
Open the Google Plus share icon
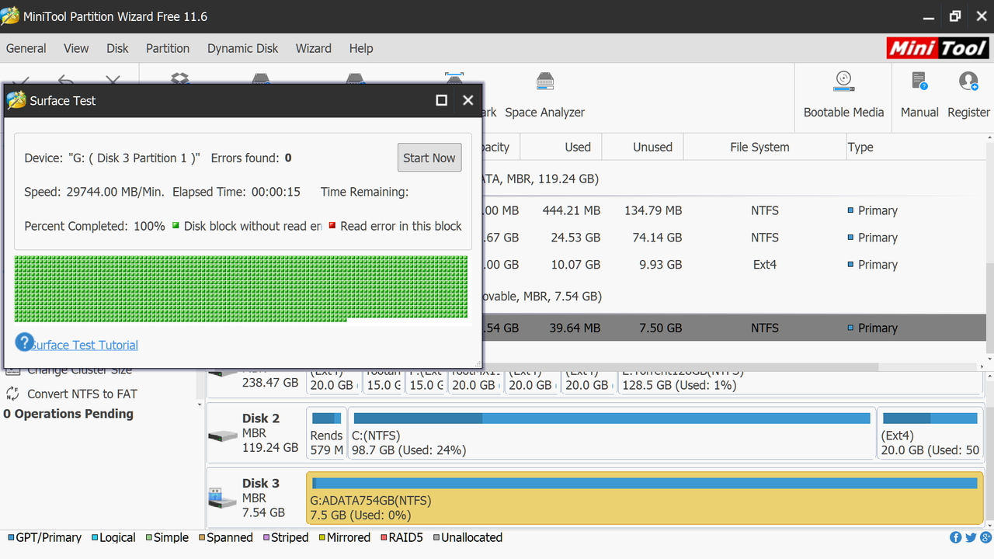click(984, 537)
